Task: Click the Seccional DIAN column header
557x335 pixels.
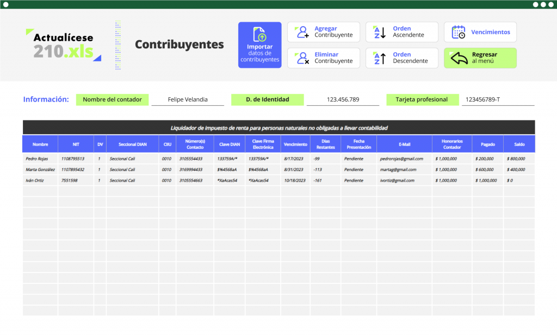Action: coord(133,144)
